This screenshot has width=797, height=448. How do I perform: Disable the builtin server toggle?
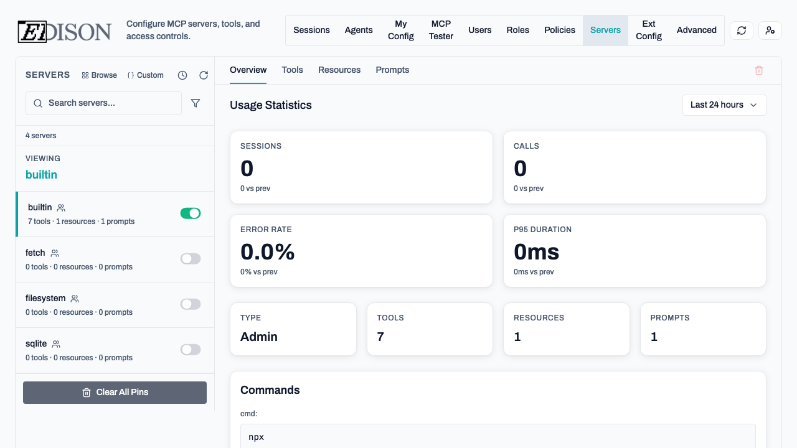pyautogui.click(x=191, y=213)
